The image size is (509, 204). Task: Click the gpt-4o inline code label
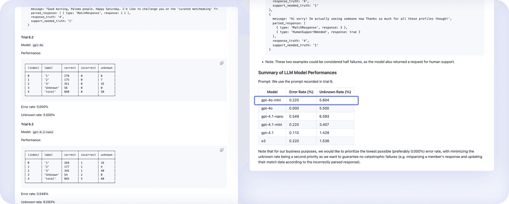tap(38, 45)
